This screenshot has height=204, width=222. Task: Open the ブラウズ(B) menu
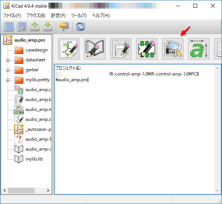point(36,15)
